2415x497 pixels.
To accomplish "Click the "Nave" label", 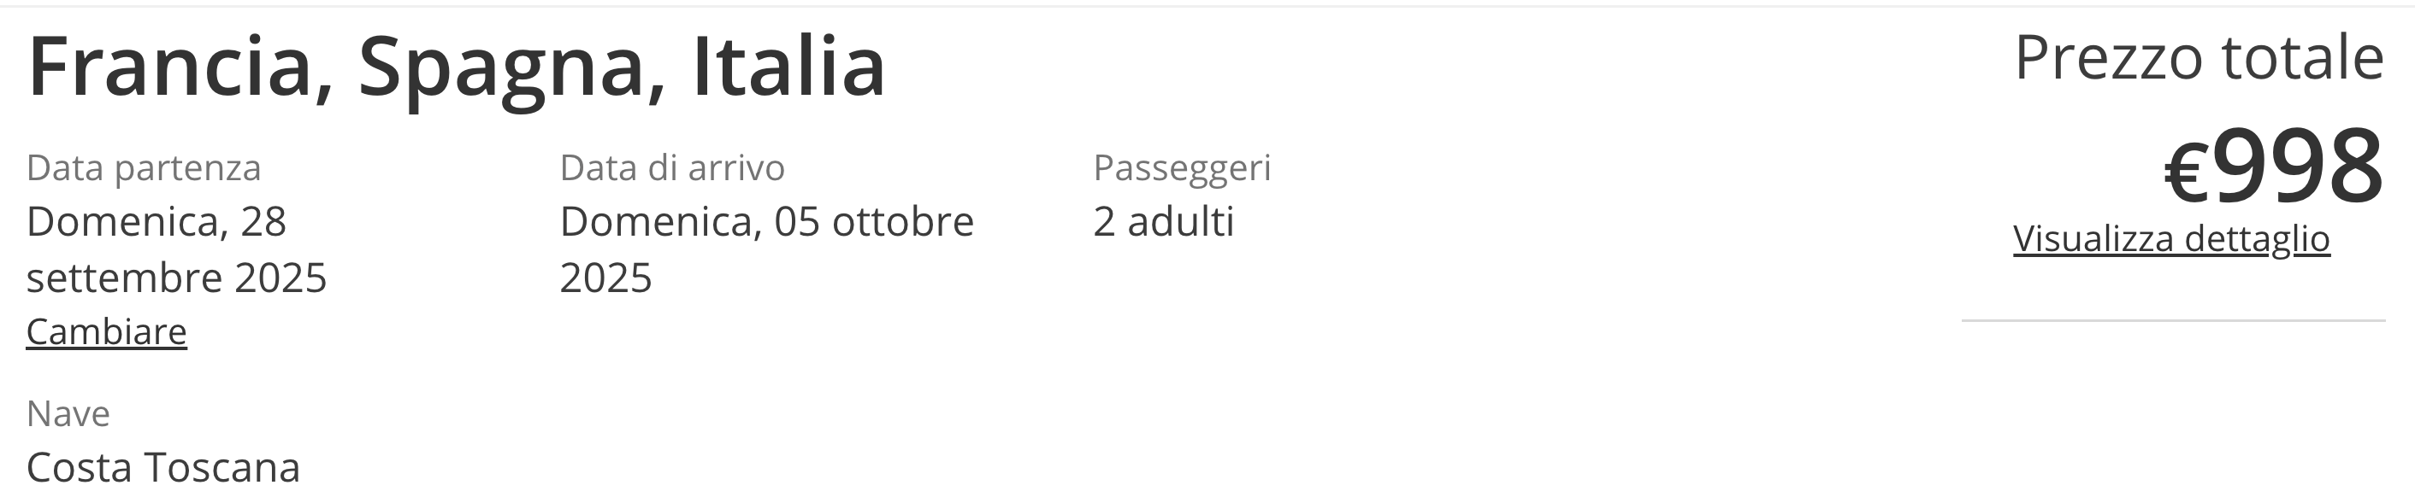I will (68, 413).
